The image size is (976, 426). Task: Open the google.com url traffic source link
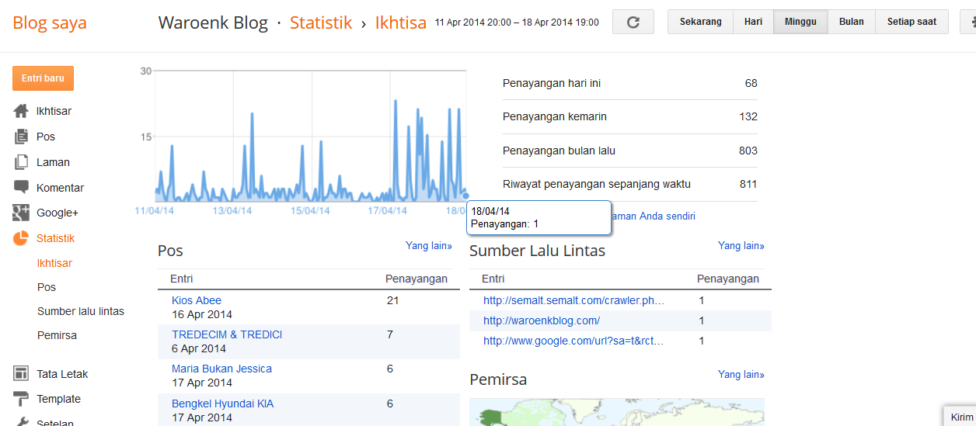(x=574, y=341)
